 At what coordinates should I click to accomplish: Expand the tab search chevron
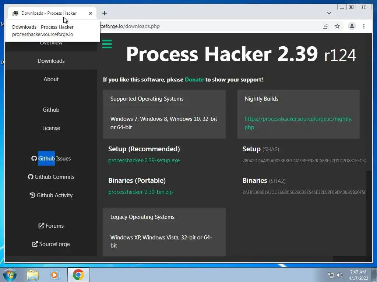tap(329, 13)
